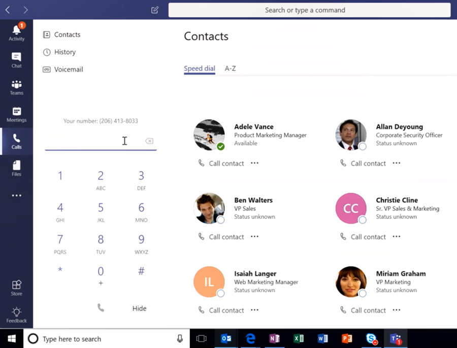Click the Windows taskbar search box
Viewport: 457px width, 348px height.
(x=107, y=339)
